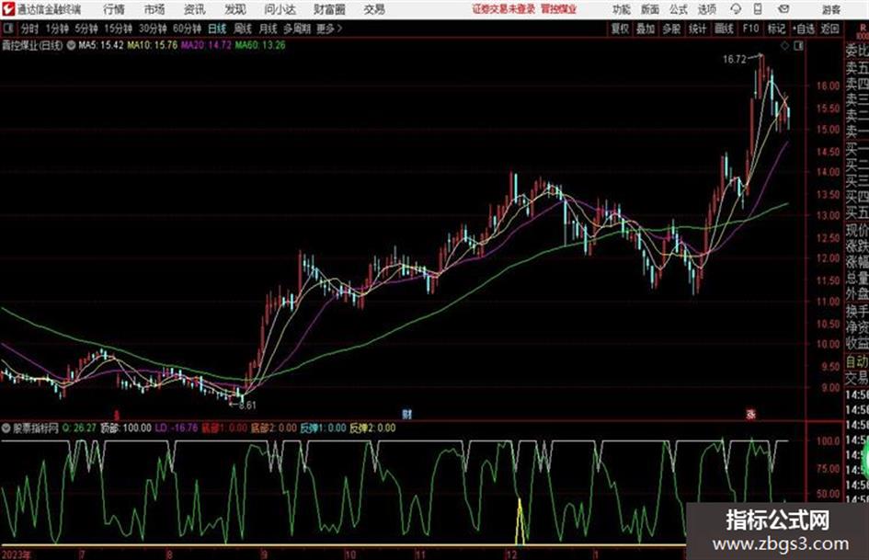Switch to the 周线 weekly tab
Screen dimensions: 869x560
(243, 29)
